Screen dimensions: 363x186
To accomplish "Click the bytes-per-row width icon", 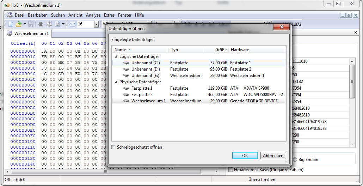I will [x=73, y=24].
